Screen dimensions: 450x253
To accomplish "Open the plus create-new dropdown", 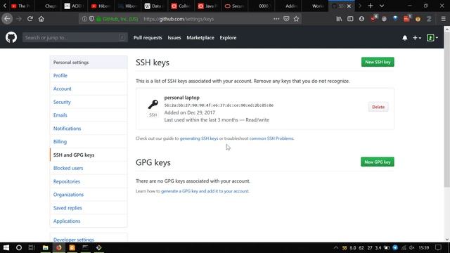I will click(x=417, y=38).
